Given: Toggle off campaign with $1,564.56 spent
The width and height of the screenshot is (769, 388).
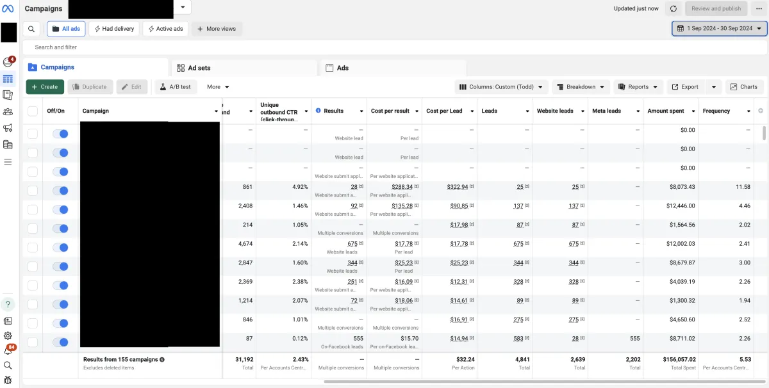Looking at the screenshot, I should [x=60, y=229].
